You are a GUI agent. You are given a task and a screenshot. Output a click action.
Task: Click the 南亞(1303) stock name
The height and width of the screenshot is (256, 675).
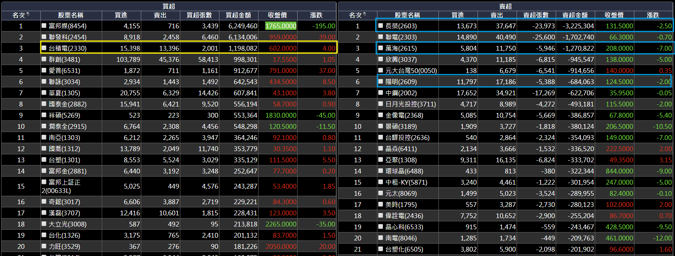pyautogui.click(x=64, y=138)
